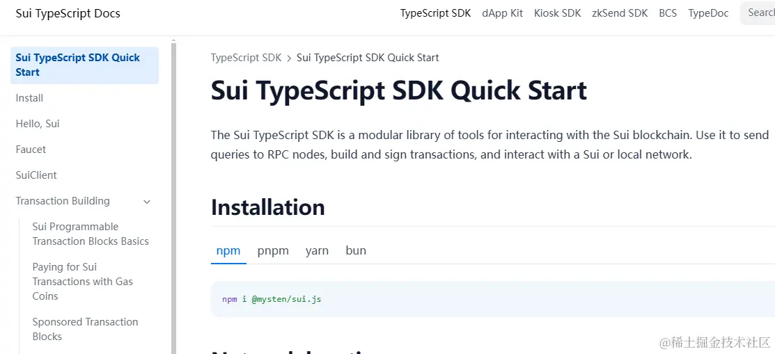Click the sidebar vertical scrollbar
Viewport: 775px width, 354px height.
coord(173,198)
